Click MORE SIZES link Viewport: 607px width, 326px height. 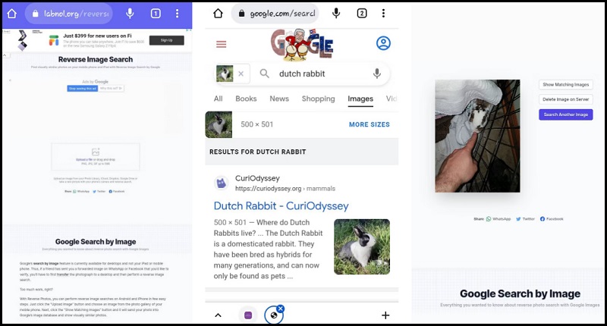pos(369,124)
